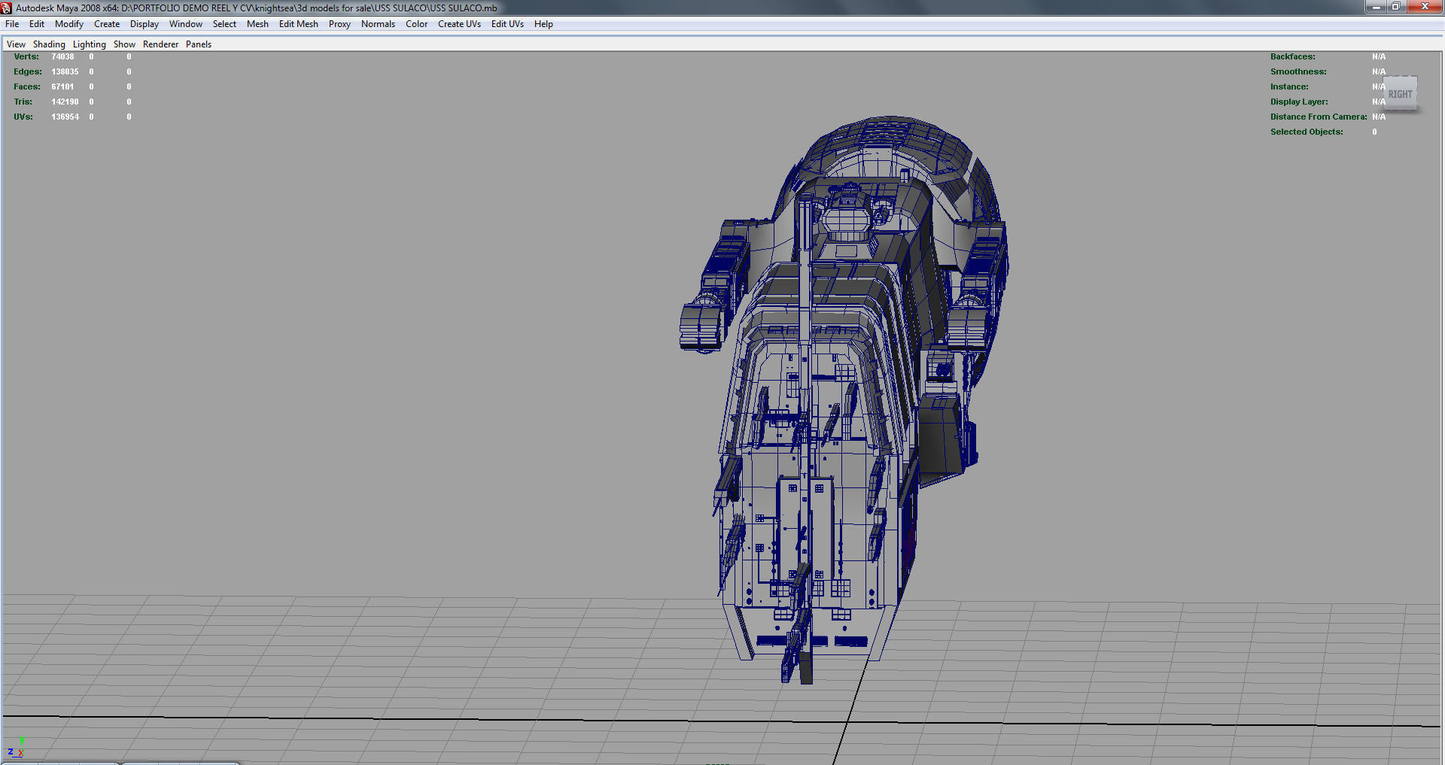Click the Smoothness label in heads-up display
This screenshot has height=765, width=1445.
pos(1298,71)
